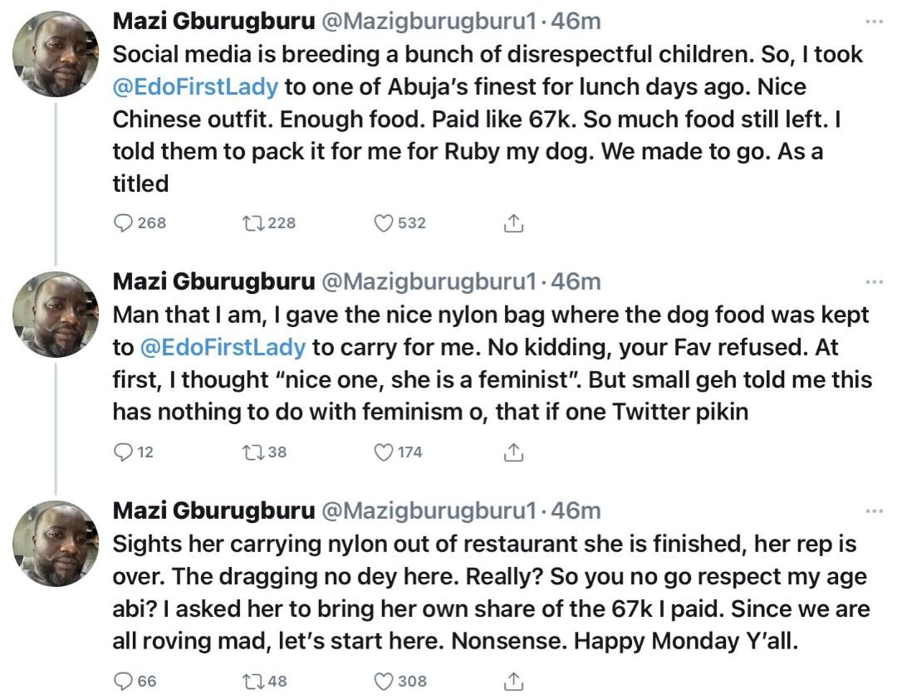Share the last tweet ending Happy Monday

pyautogui.click(x=513, y=682)
